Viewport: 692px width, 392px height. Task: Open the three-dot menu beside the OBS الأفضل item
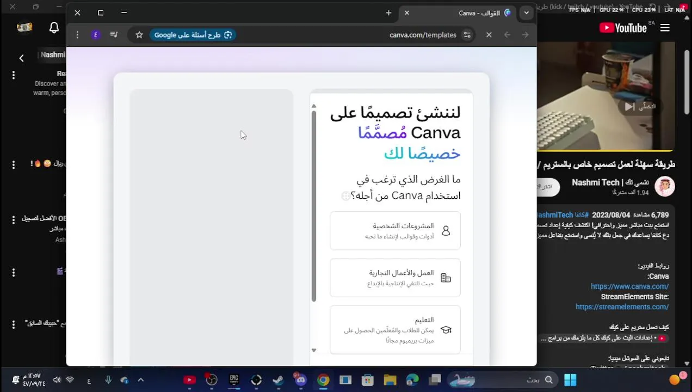(14, 220)
